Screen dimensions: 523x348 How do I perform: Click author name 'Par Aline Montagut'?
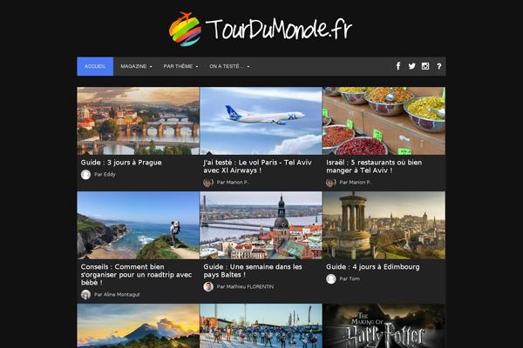[x=117, y=294]
